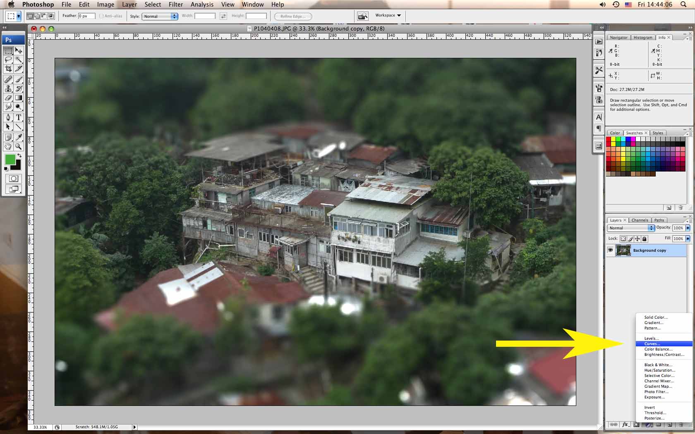
Task: Toggle lock transparent pixels
Action: point(623,238)
